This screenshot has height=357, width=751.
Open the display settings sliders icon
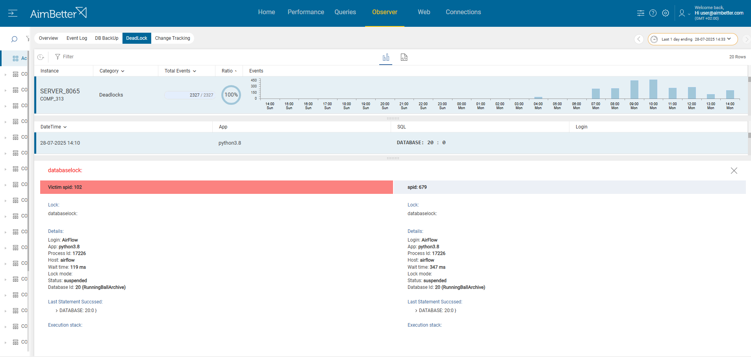[x=641, y=13]
